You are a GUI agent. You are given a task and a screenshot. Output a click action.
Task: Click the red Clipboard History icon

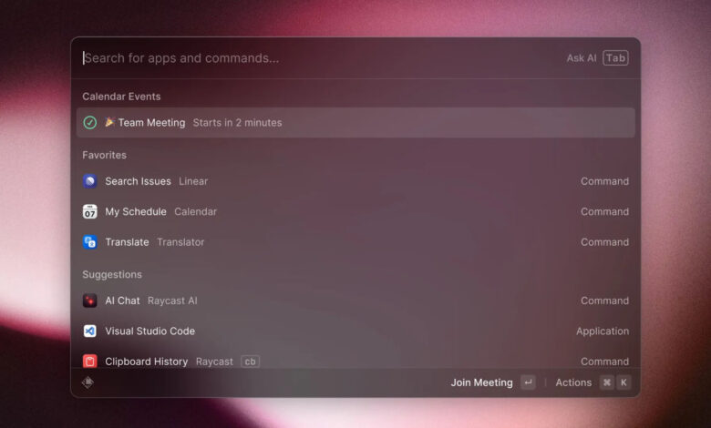coord(89,362)
